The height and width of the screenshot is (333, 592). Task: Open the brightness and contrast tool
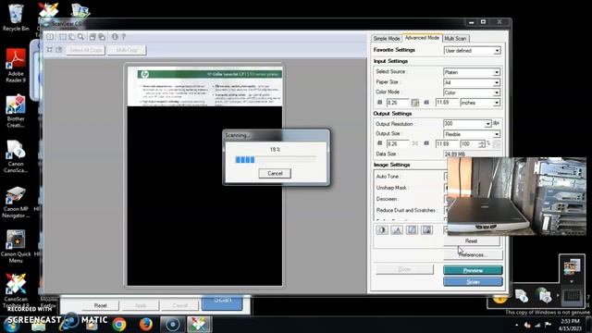point(382,230)
